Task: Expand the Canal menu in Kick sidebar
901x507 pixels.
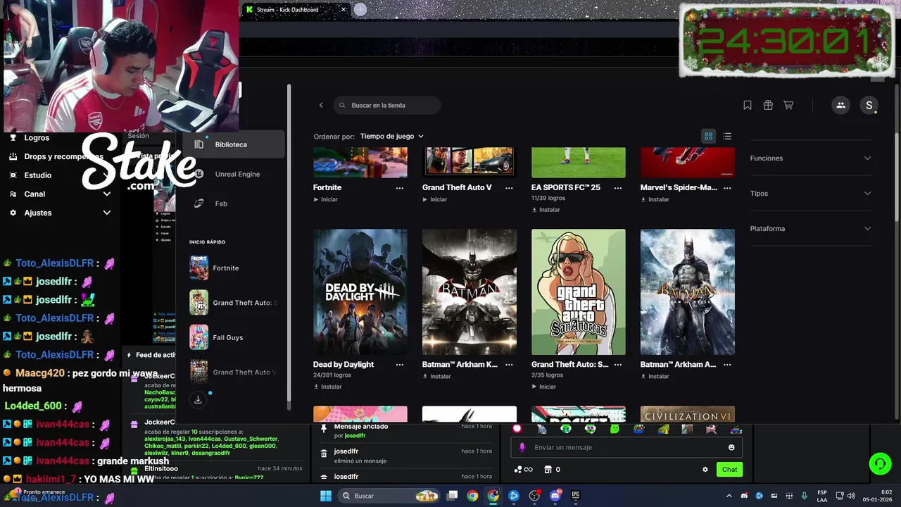Action: click(60, 194)
